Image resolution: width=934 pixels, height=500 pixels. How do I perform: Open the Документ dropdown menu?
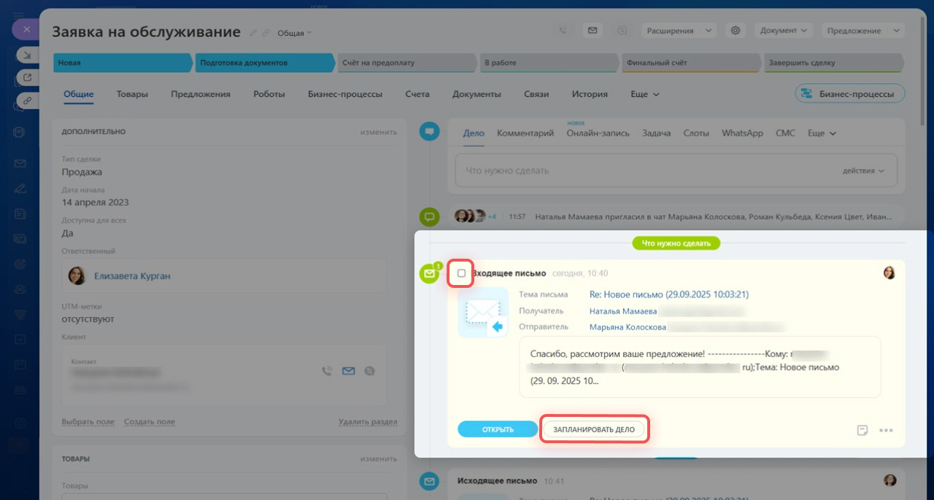click(x=783, y=31)
